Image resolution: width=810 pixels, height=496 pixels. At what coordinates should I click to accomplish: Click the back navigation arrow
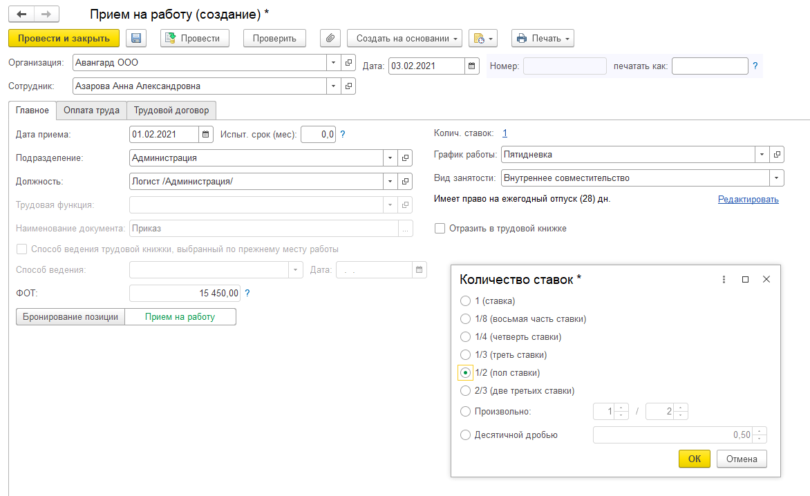coord(21,14)
